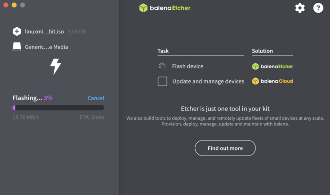Screen dimensions: 330x195
Task: Click the balenaEtcher logo in header
Action: (165, 8)
